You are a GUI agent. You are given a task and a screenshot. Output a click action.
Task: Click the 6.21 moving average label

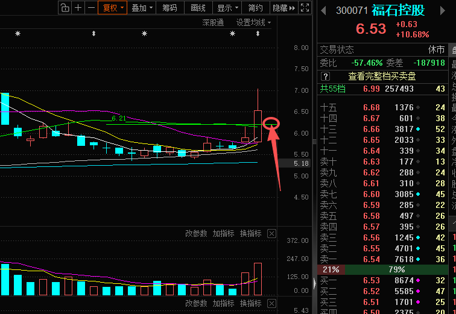click(x=119, y=118)
